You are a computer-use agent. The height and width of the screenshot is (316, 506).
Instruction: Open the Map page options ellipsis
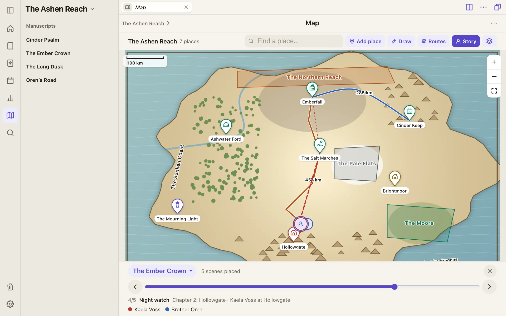[494, 23]
